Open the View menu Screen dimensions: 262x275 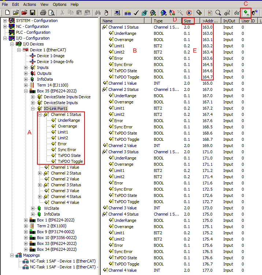(44, 4)
